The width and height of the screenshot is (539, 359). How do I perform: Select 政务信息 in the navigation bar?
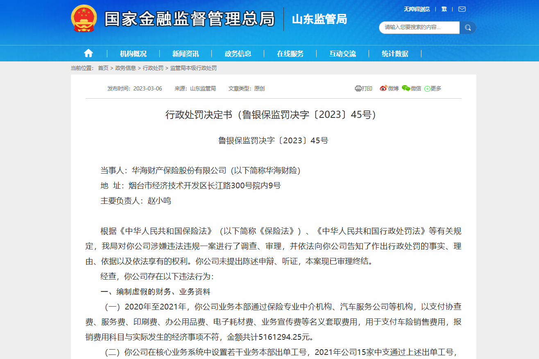pos(238,54)
